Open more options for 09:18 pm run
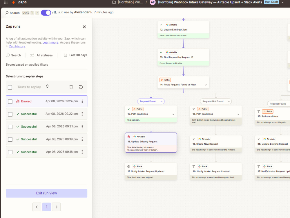 click(x=82, y=152)
